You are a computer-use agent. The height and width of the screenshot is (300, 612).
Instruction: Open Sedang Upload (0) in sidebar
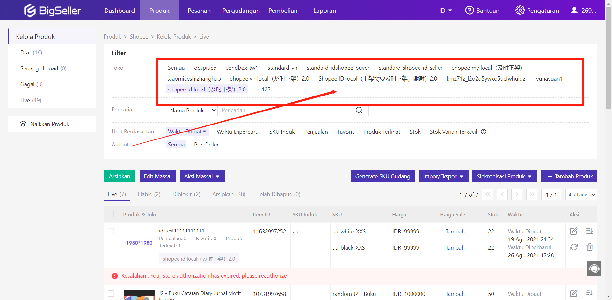pyautogui.click(x=43, y=68)
